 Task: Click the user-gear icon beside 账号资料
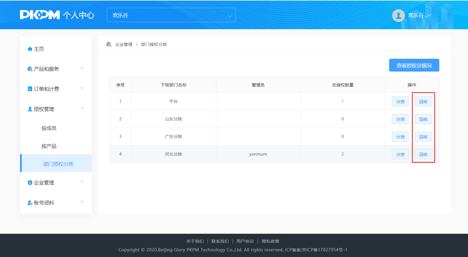click(x=30, y=203)
